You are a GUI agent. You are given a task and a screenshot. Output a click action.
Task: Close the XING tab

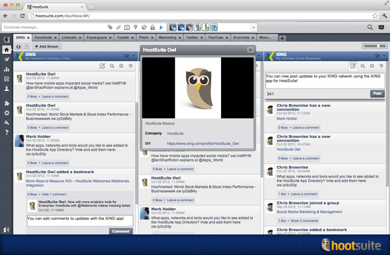tap(29, 38)
